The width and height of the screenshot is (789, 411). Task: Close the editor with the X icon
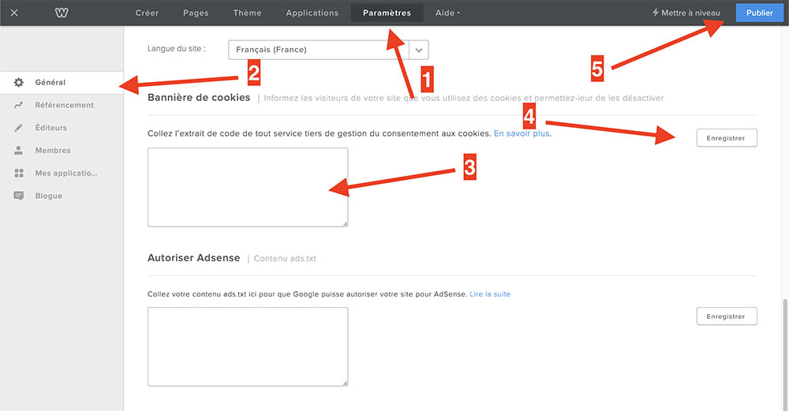click(14, 13)
